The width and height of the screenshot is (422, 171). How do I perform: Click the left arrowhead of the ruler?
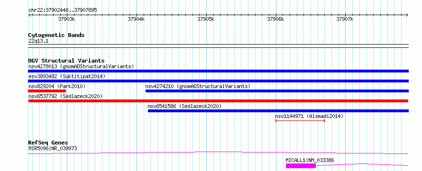point(29,15)
